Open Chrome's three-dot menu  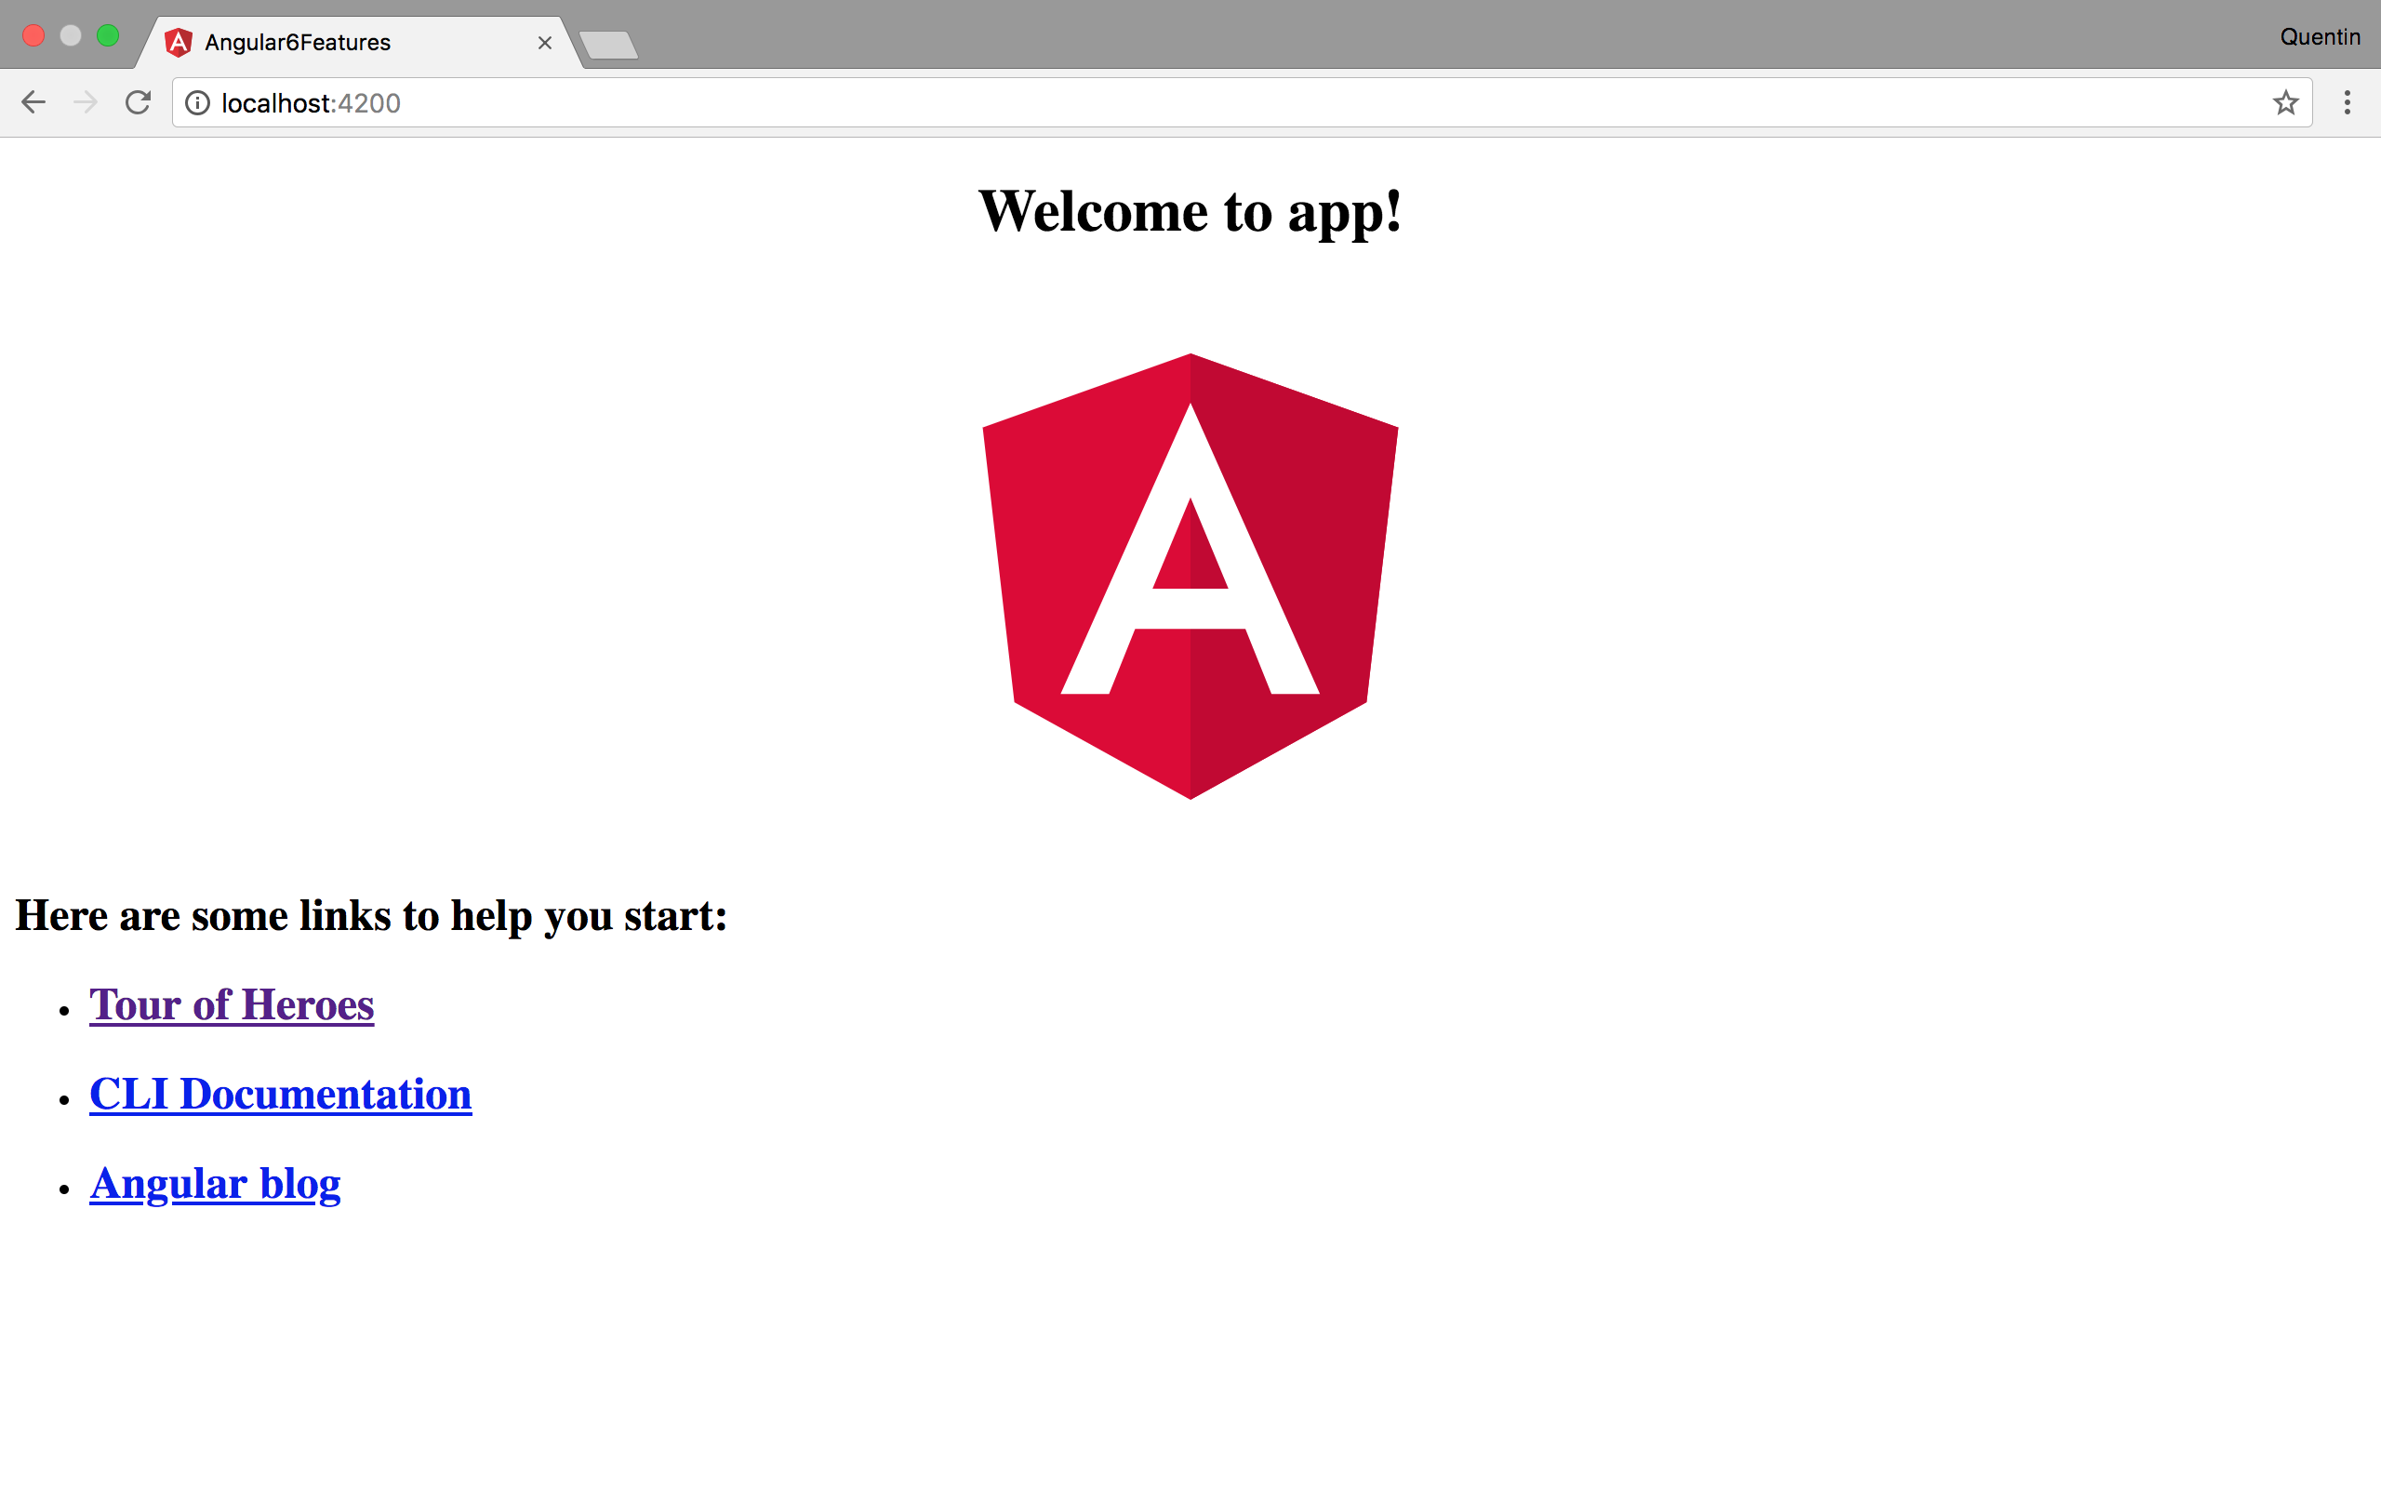point(2347,102)
